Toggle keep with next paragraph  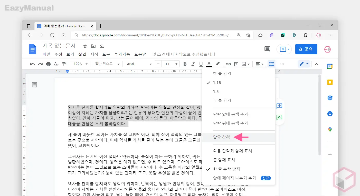pos(239,151)
